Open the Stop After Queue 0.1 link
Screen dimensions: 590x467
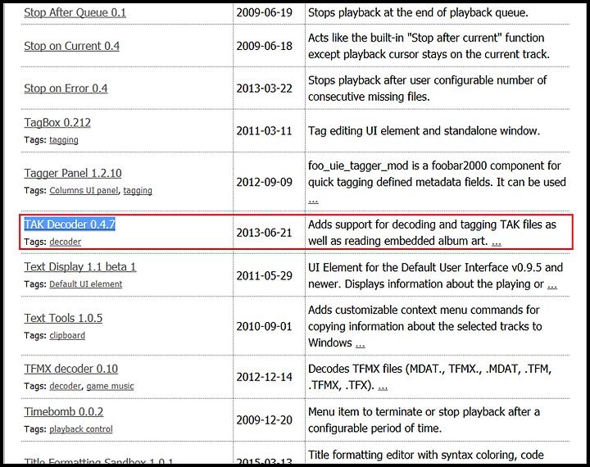pos(75,13)
